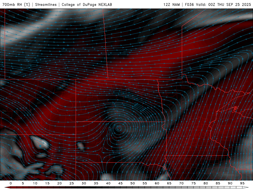The image size is (253, 189).
Task: Click the "55" label on color bar
Action: [145, 183]
